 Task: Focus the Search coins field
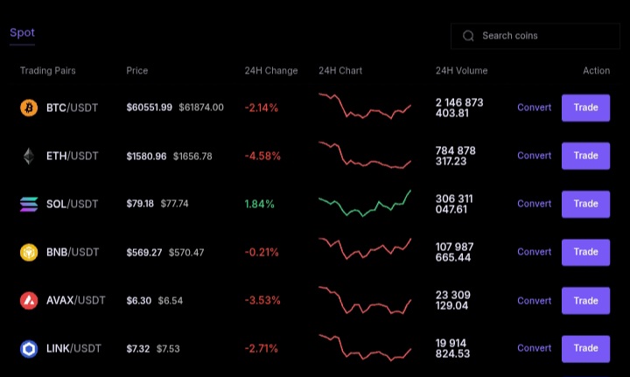click(535, 36)
